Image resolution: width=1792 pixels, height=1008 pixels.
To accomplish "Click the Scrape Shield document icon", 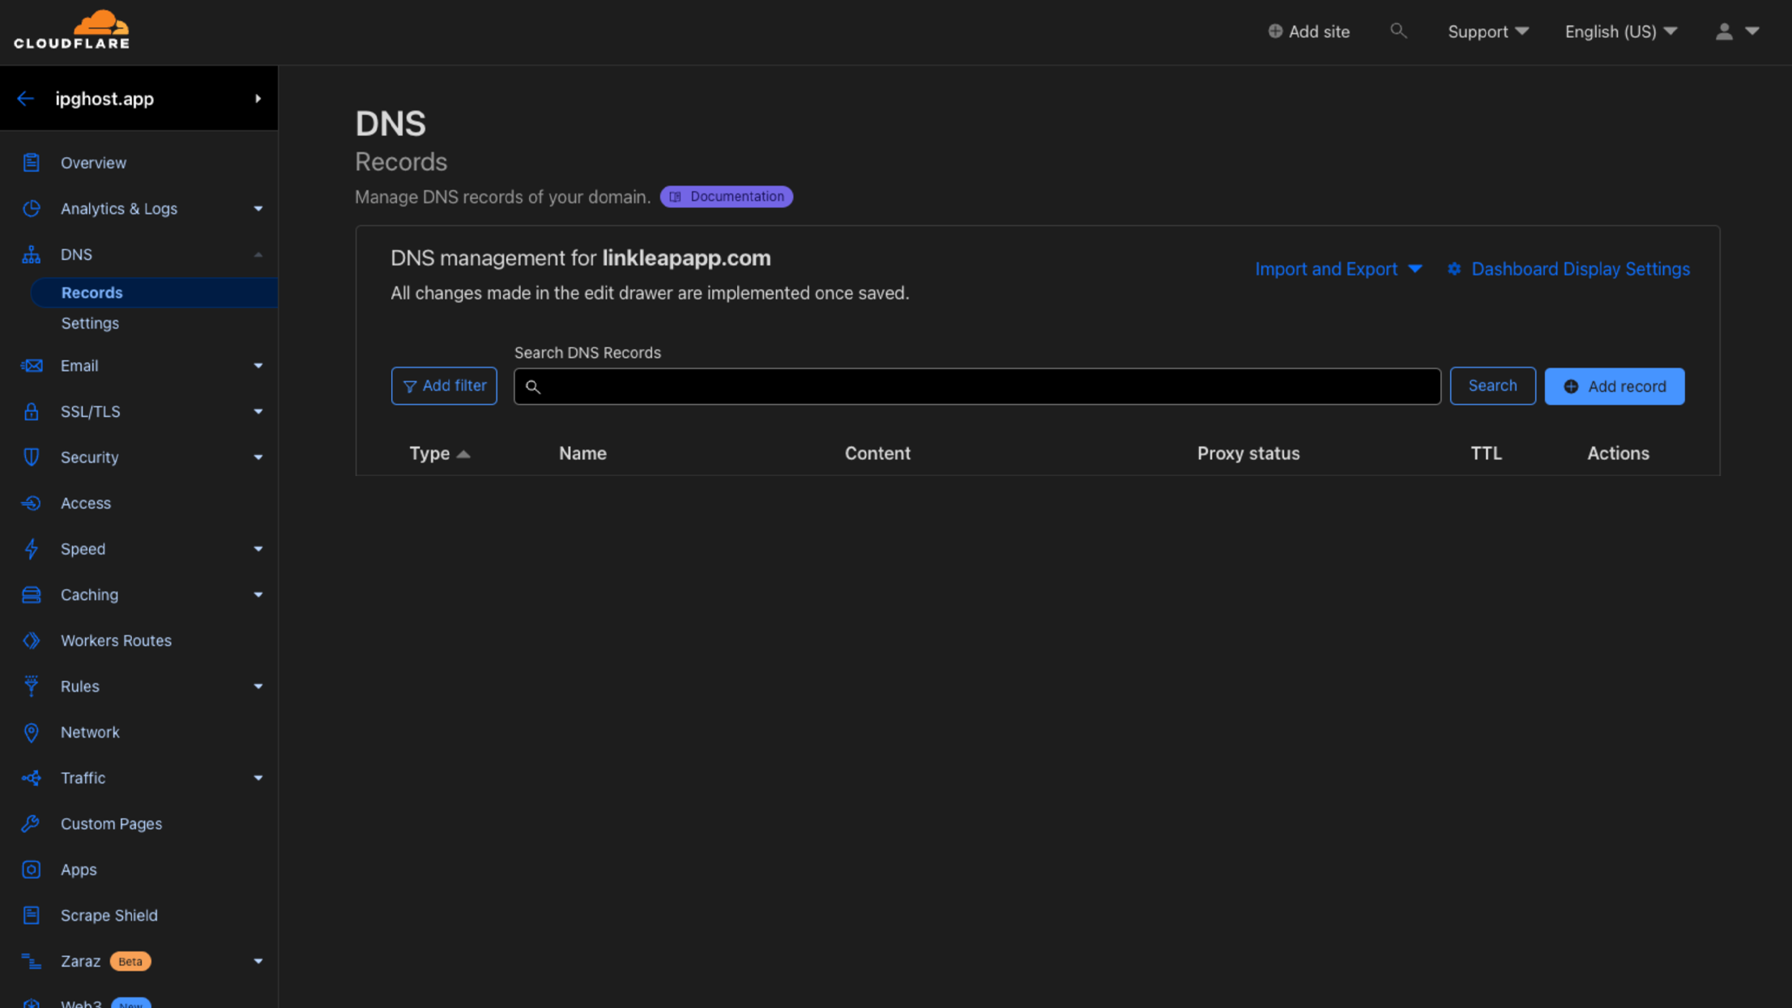I will click(x=31, y=915).
